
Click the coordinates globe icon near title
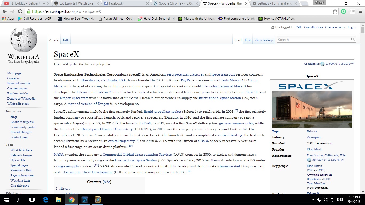[323, 64]
